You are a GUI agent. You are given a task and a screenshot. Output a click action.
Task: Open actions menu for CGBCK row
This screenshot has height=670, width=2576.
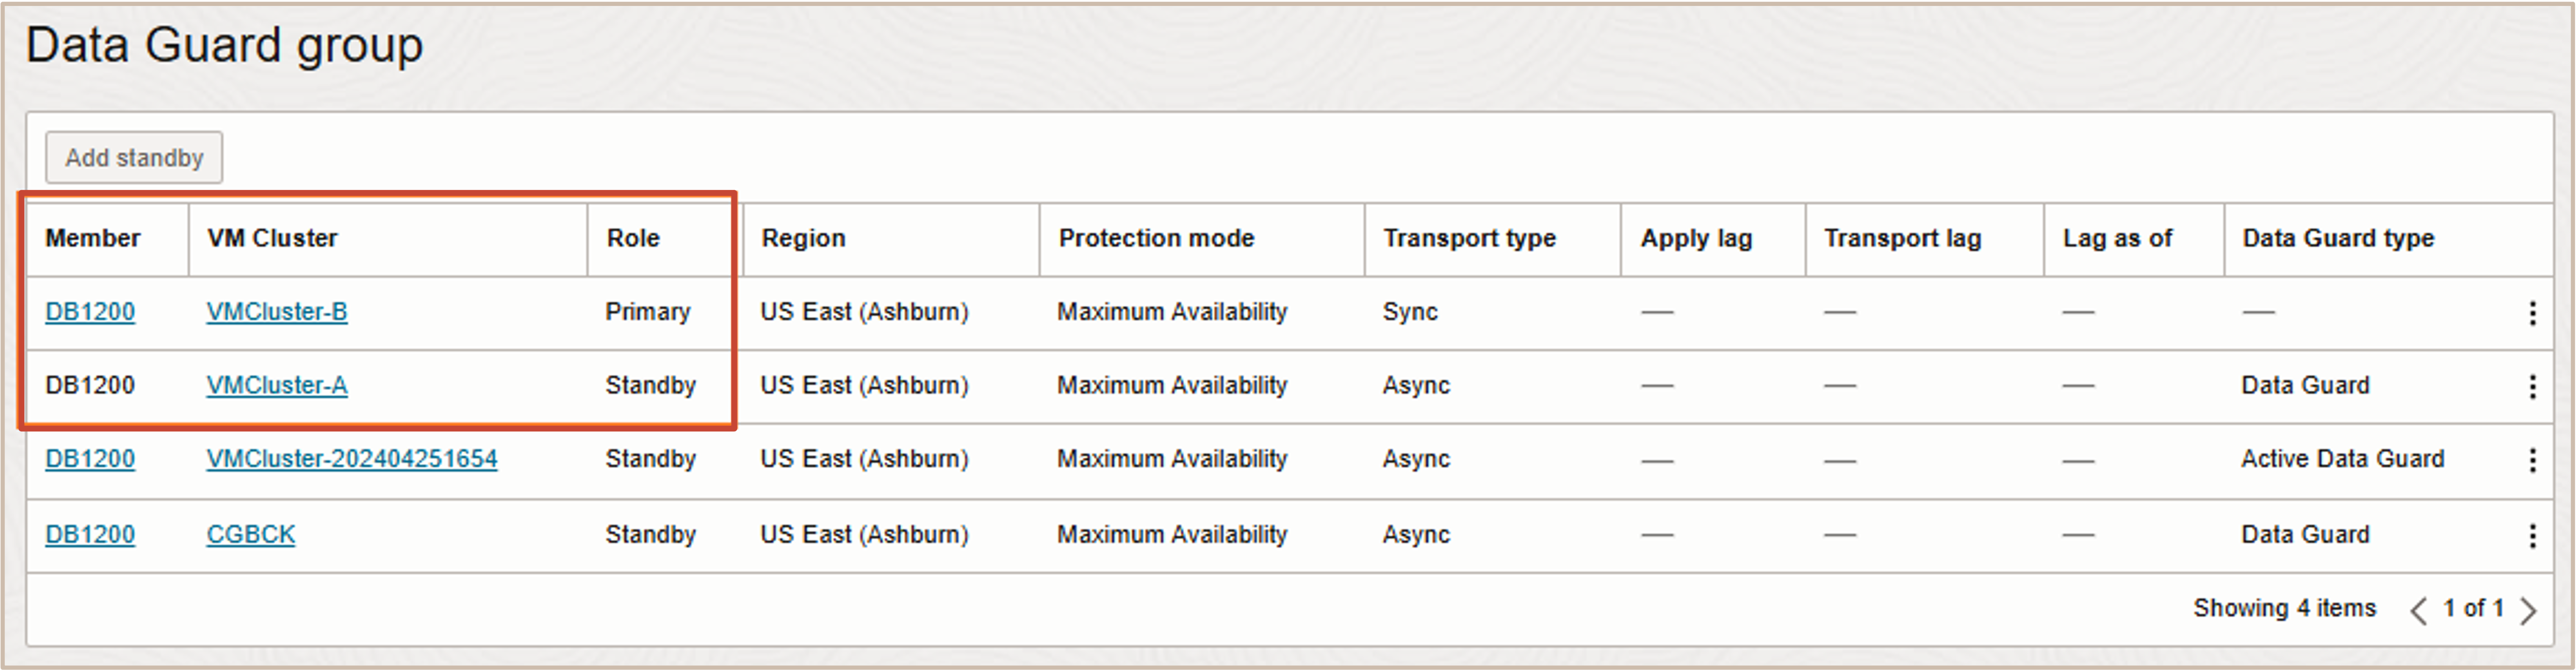pyautogui.click(x=2532, y=536)
